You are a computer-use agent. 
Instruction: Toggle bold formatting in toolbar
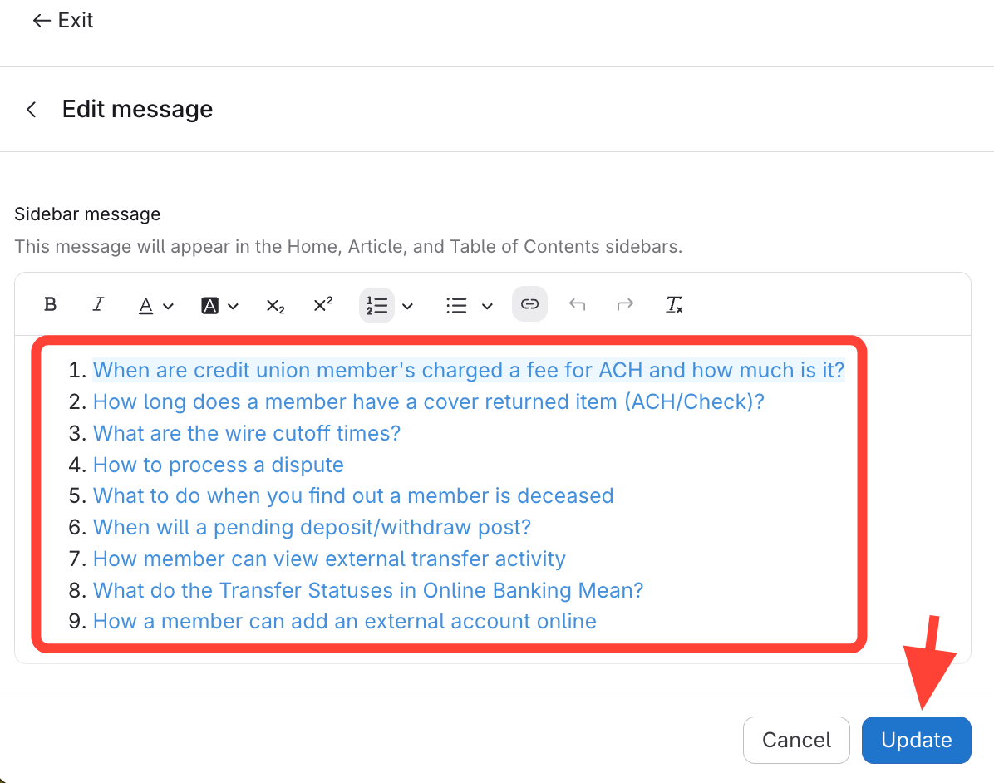tap(50, 304)
